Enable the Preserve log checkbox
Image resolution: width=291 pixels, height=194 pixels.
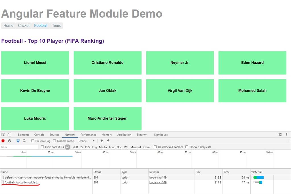(x=32, y=141)
